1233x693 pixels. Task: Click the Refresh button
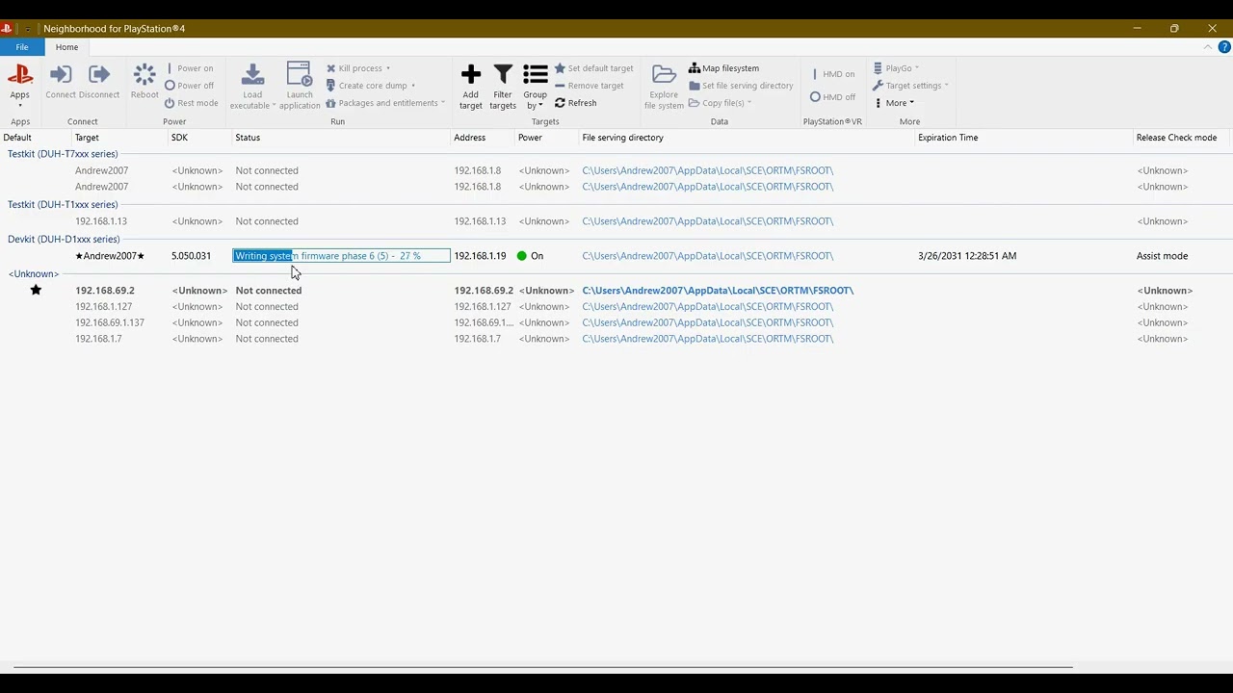(576, 103)
